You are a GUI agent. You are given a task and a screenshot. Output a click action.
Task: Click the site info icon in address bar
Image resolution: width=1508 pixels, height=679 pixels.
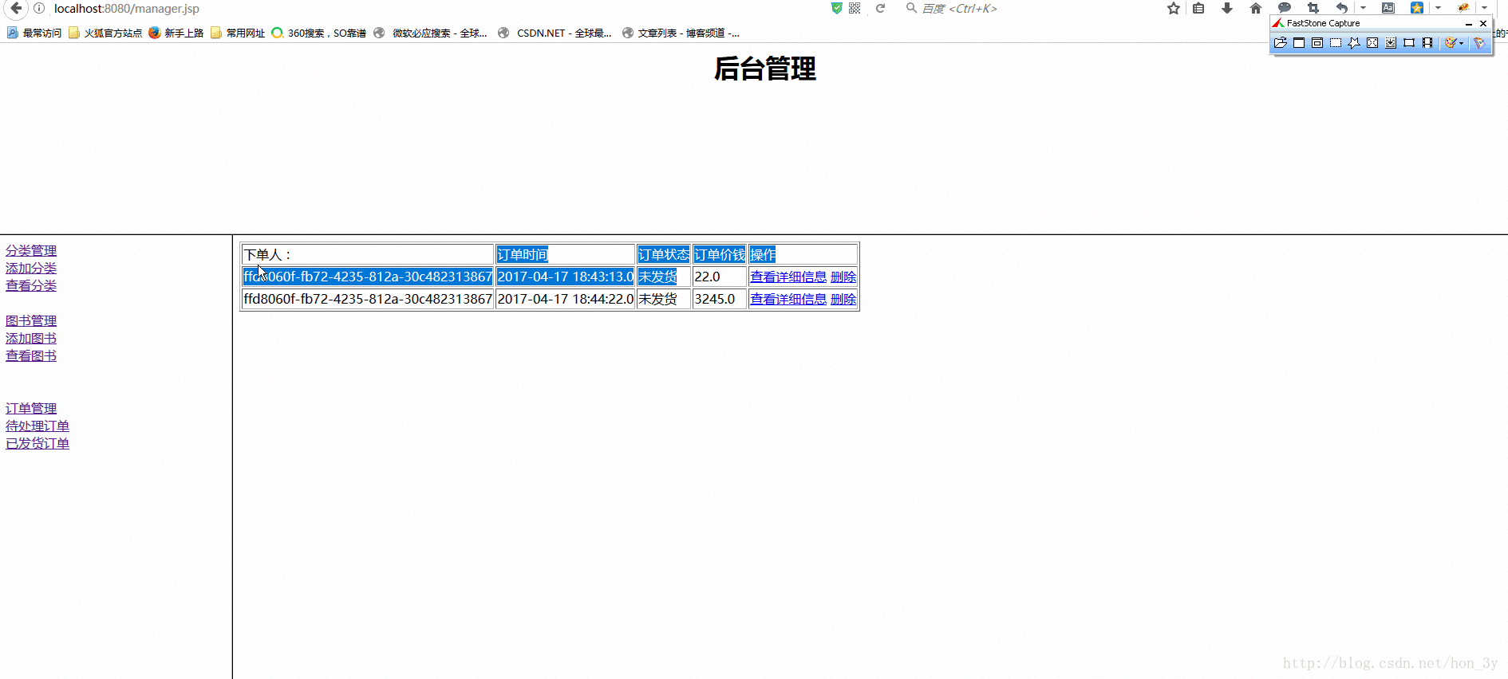coord(39,8)
